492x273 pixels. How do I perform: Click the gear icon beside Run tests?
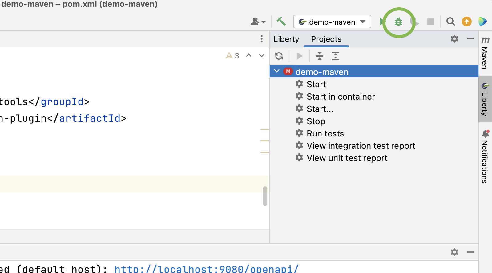pos(299,133)
